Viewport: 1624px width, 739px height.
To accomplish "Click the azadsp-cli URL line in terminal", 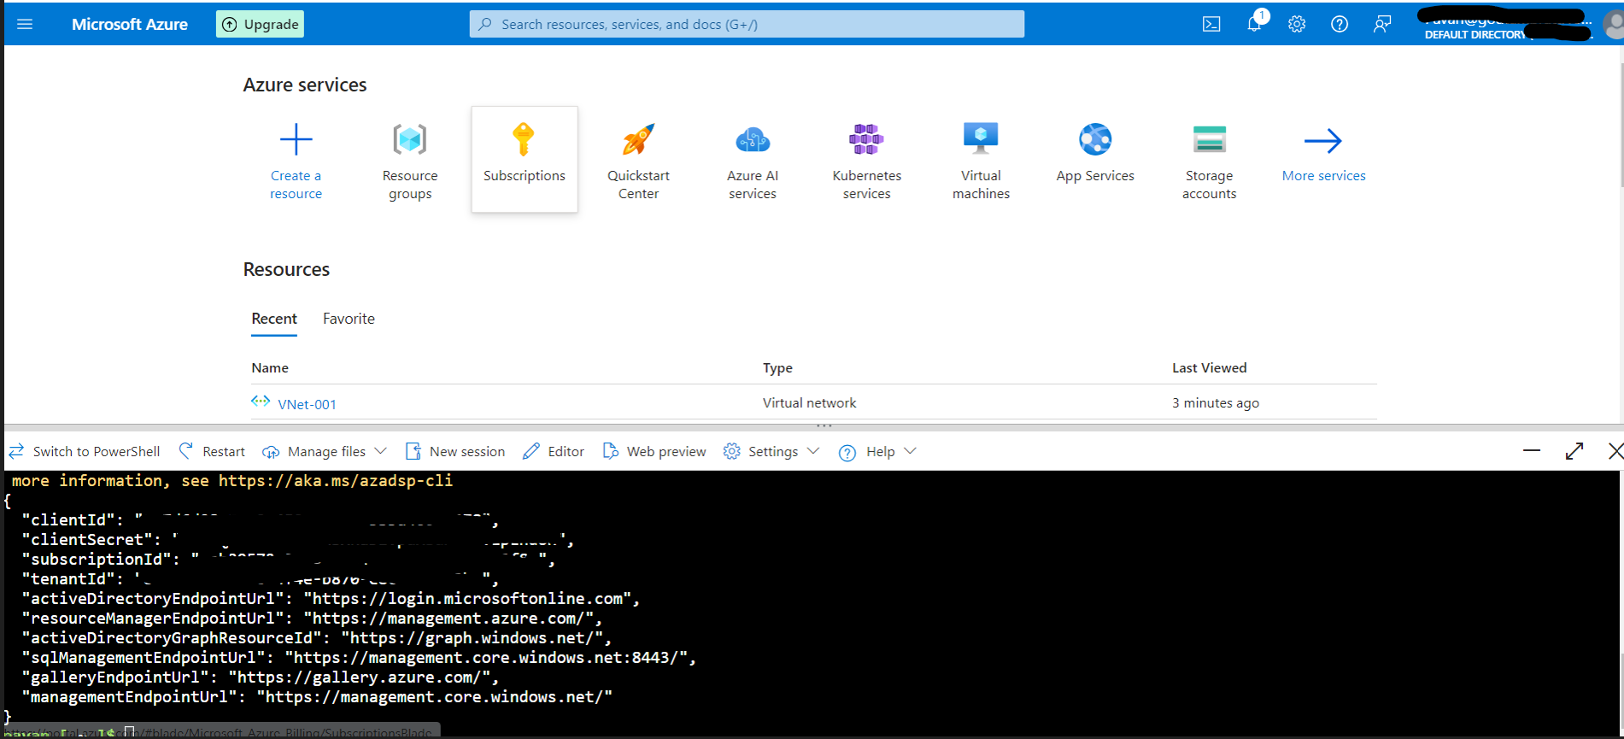I will [232, 480].
